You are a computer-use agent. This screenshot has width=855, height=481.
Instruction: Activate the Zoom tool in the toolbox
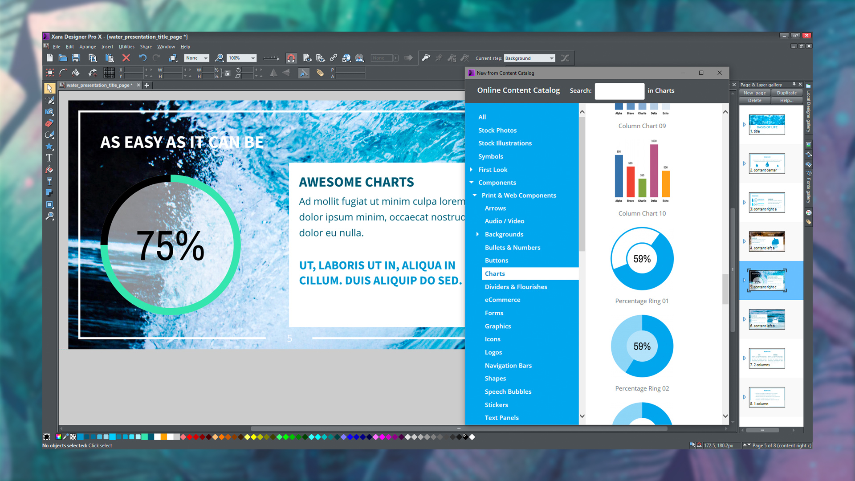coord(49,216)
